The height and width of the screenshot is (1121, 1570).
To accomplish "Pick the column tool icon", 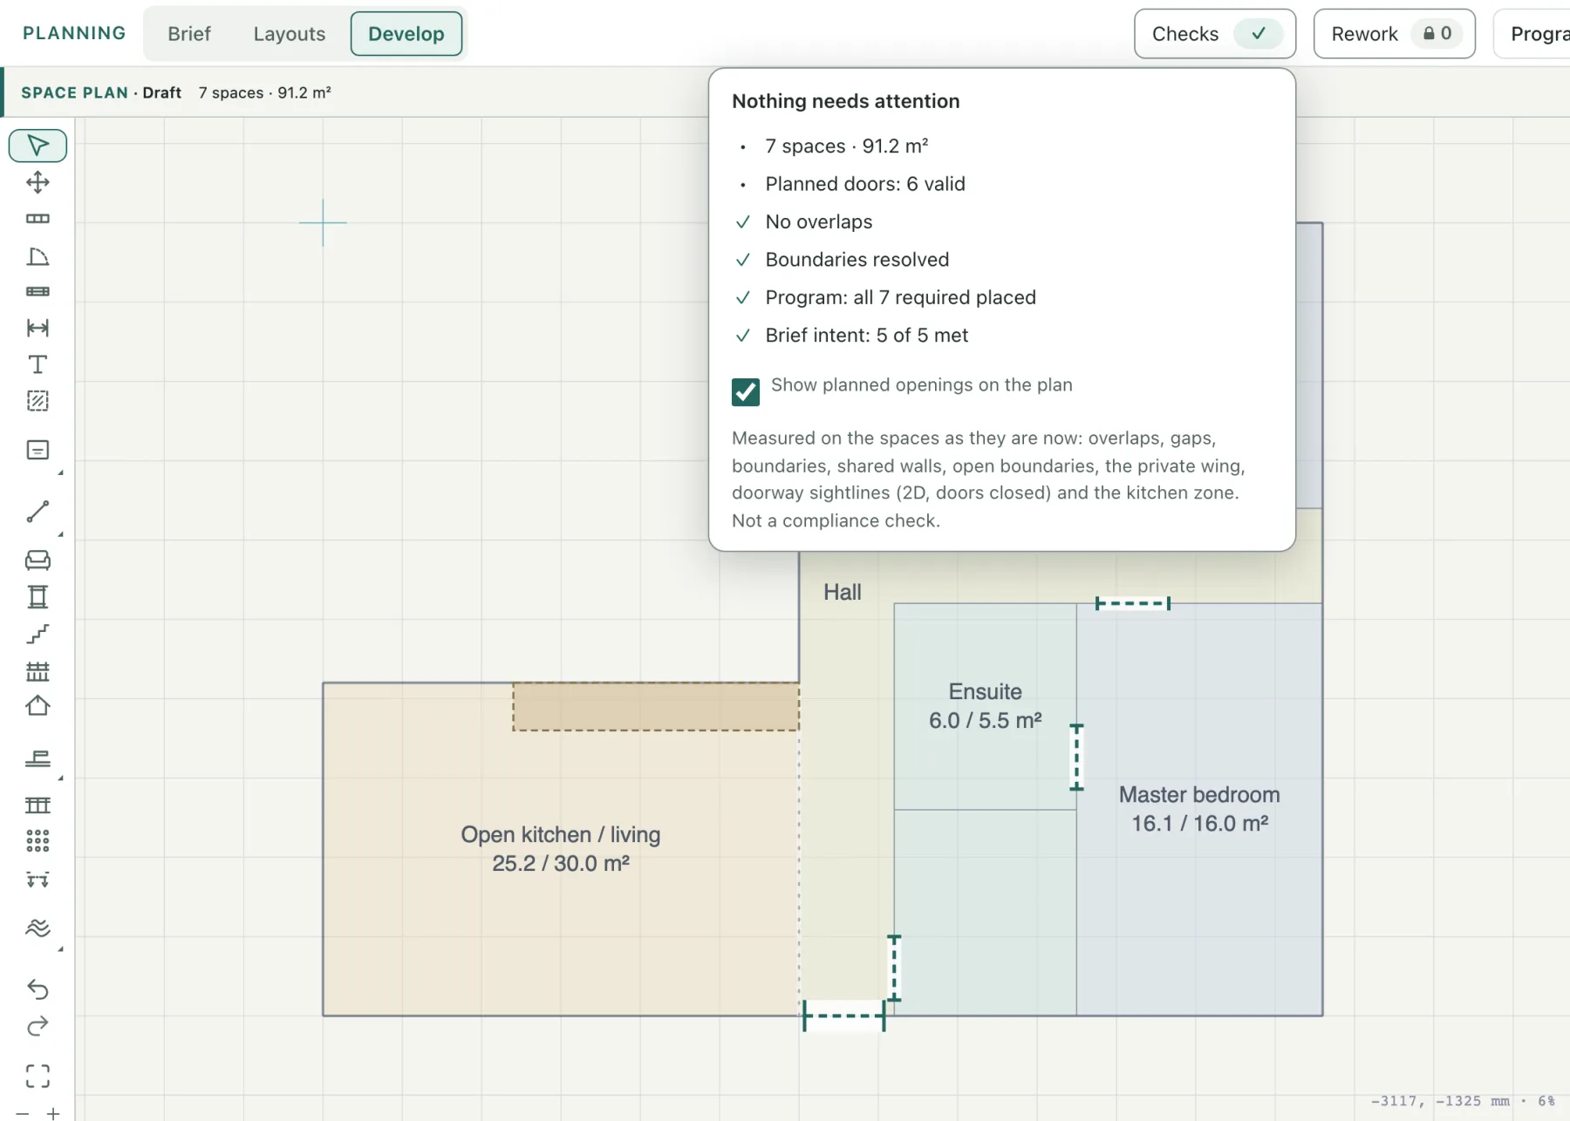I will coord(38,597).
